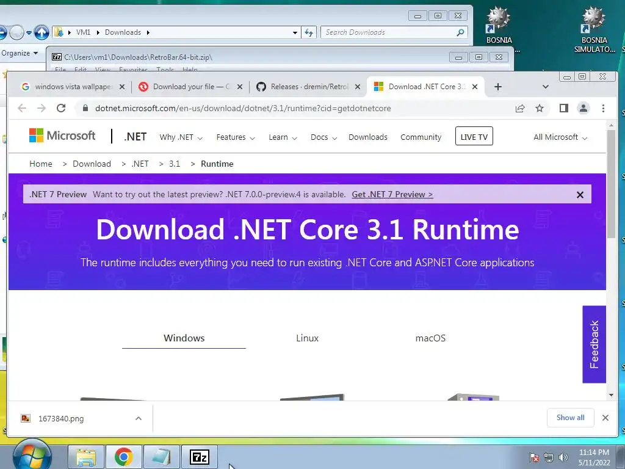625x469 pixels.
Task: Click the 7-Zip taskbar icon
Action: coord(200,457)
